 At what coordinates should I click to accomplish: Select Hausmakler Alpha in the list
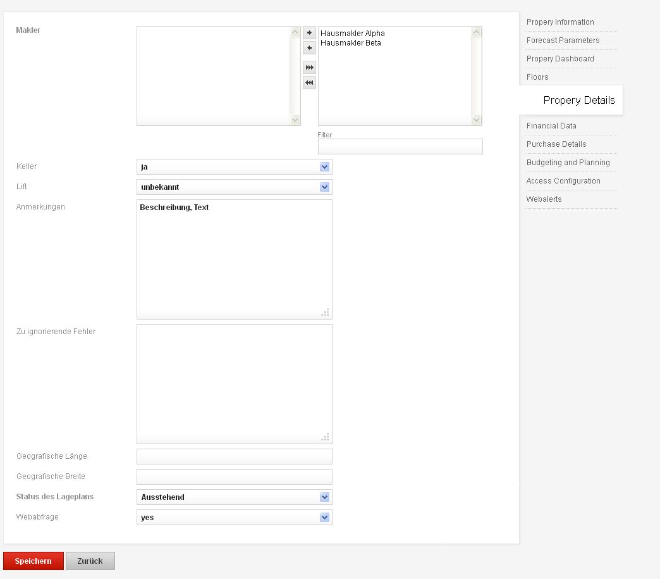(x=353, y=34)
